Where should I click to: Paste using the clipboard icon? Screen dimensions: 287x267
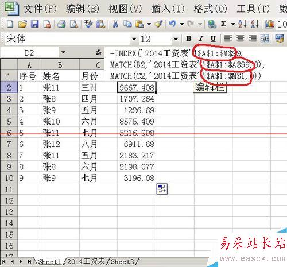point(139,24)
